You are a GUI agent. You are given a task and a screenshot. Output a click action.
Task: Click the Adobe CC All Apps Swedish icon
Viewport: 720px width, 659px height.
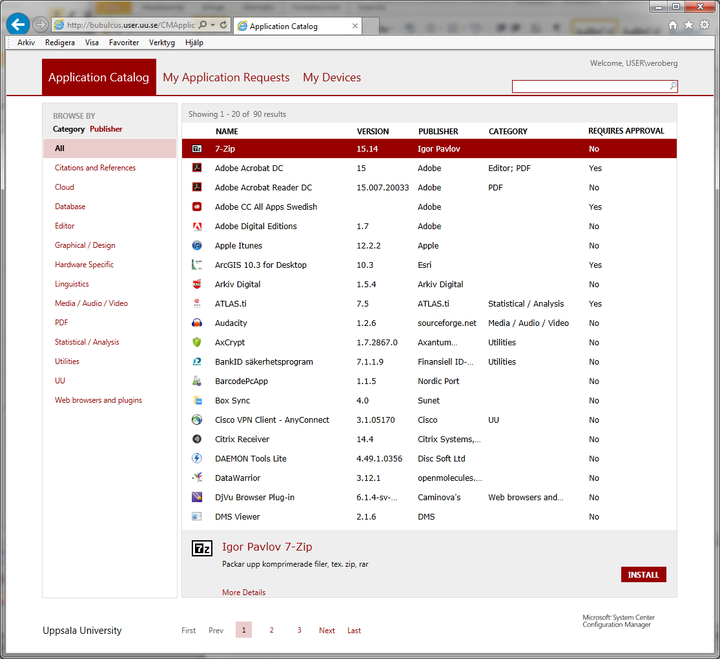[x=197, y=207]
